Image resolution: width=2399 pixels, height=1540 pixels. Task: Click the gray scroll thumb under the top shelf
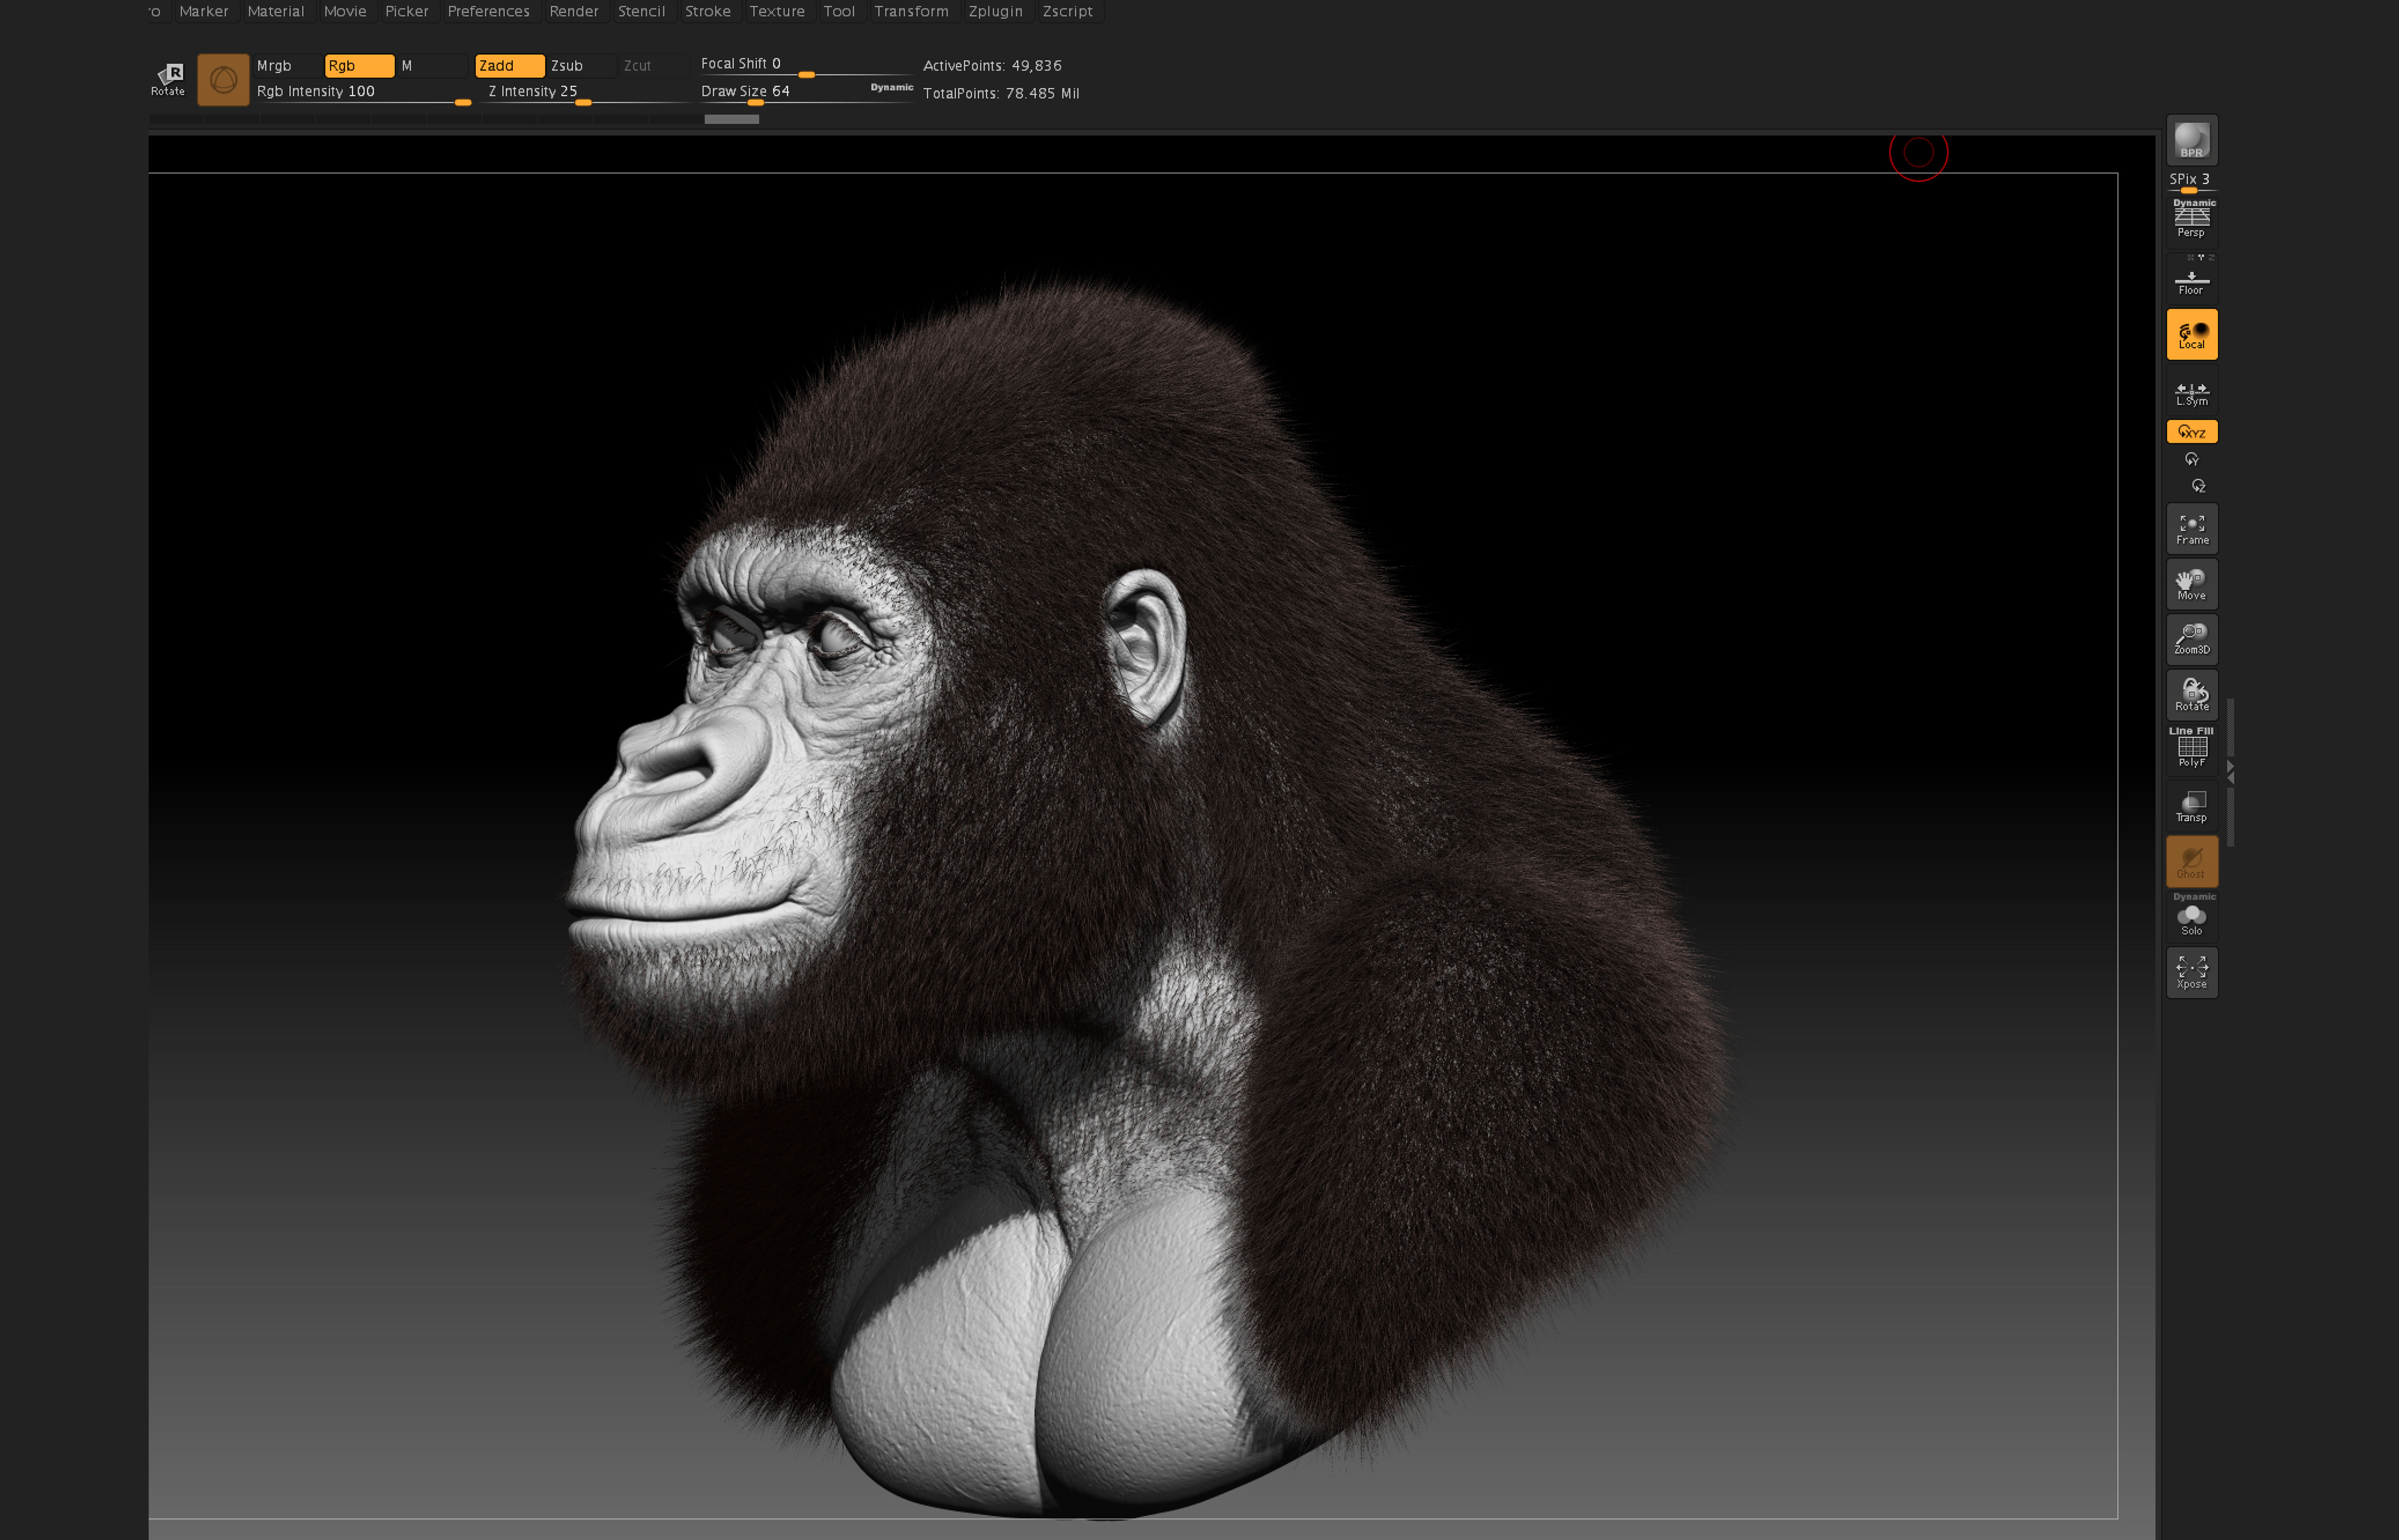732,119
